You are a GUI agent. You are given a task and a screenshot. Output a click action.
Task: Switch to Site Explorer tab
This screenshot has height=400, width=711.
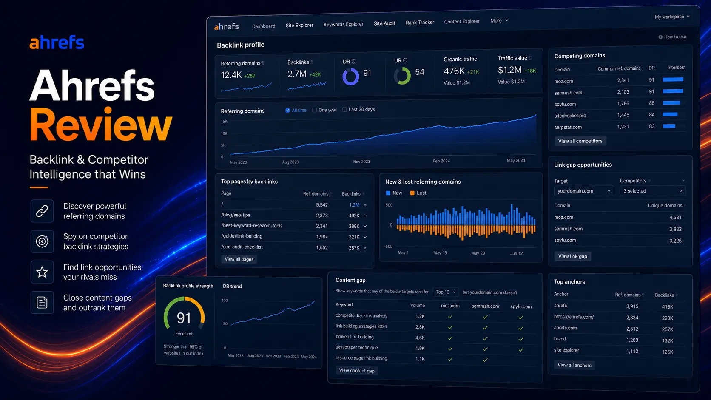pos(299,26)
